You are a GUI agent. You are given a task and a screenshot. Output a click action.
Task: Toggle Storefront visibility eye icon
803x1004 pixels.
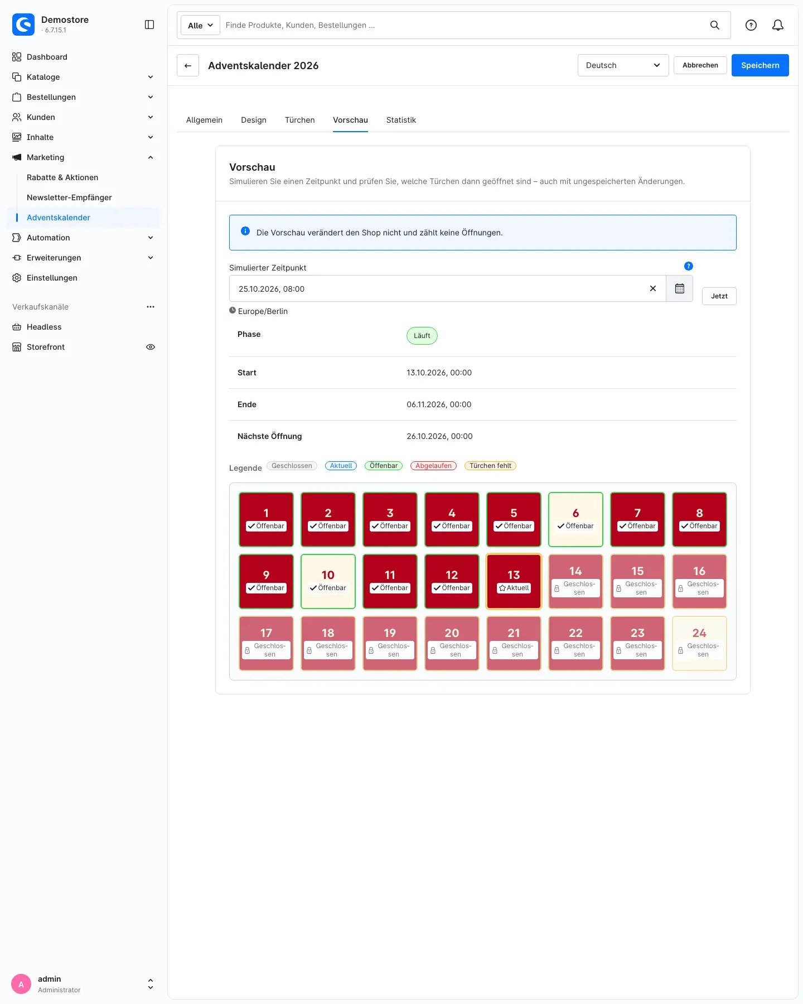(151, 347)
